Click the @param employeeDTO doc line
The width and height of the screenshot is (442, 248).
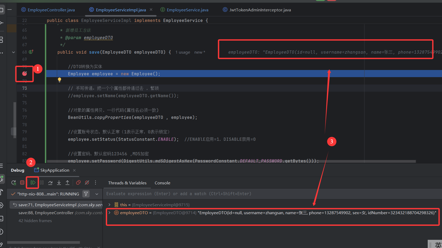86,38
